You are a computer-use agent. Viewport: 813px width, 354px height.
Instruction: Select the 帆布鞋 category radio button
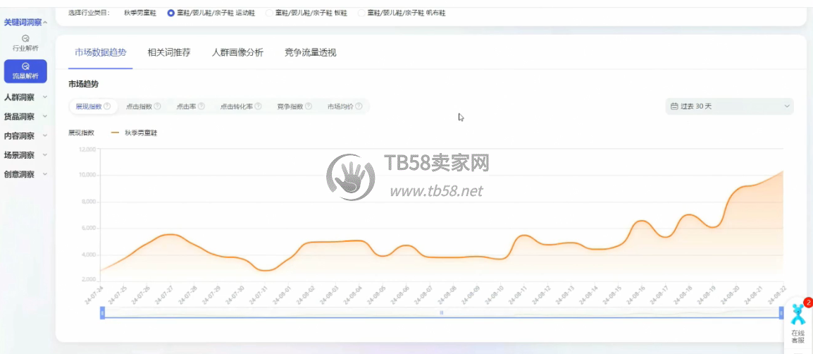pyautogui.click(x=362, y=13)
